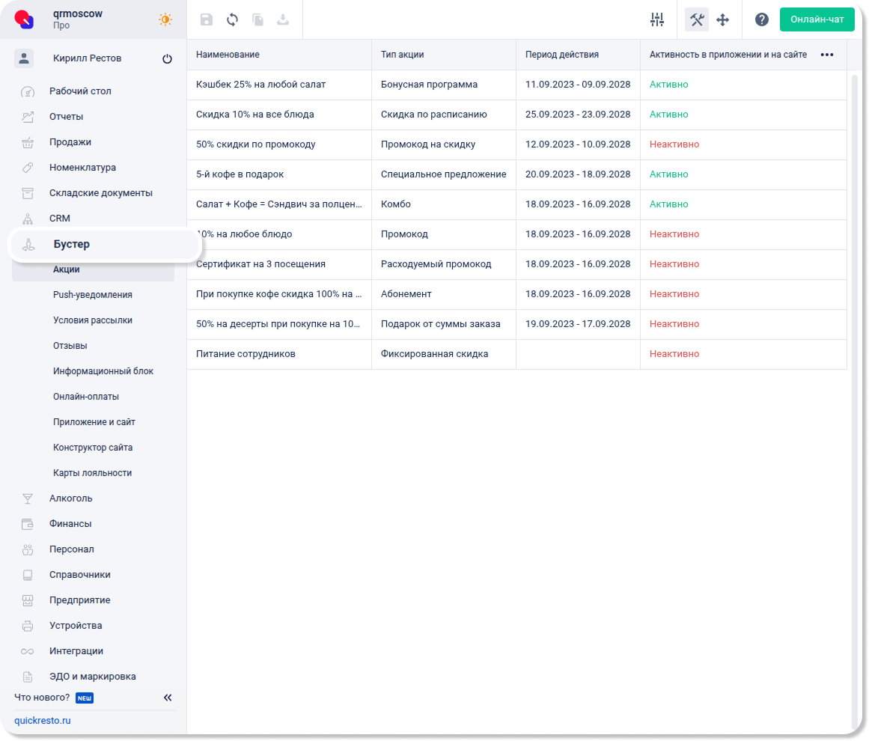Screen dimensions: 869x741
Task: Click the power logout icon
Action: pyautogui.click(x=167, y=59)
